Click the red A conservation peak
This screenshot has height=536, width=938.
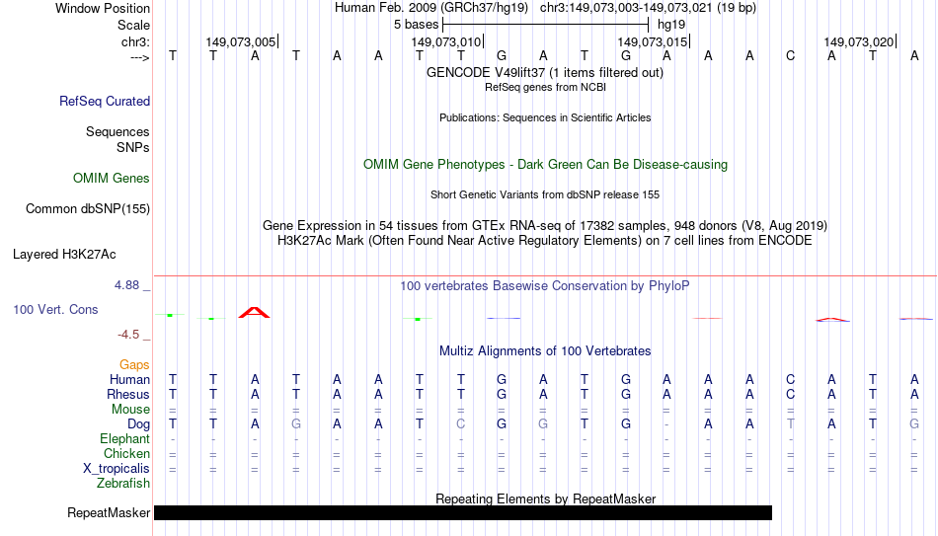254,312
